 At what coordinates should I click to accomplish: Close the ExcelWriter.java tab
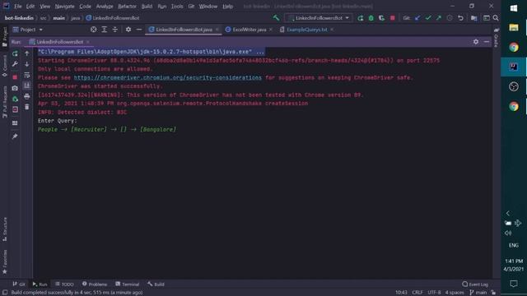coord(271,30)
